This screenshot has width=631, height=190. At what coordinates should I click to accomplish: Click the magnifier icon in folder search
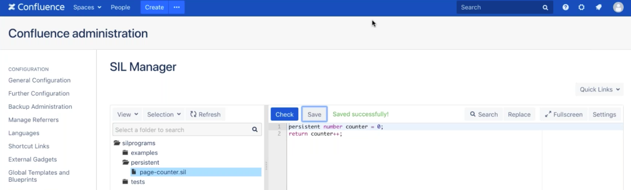point(254,129)
